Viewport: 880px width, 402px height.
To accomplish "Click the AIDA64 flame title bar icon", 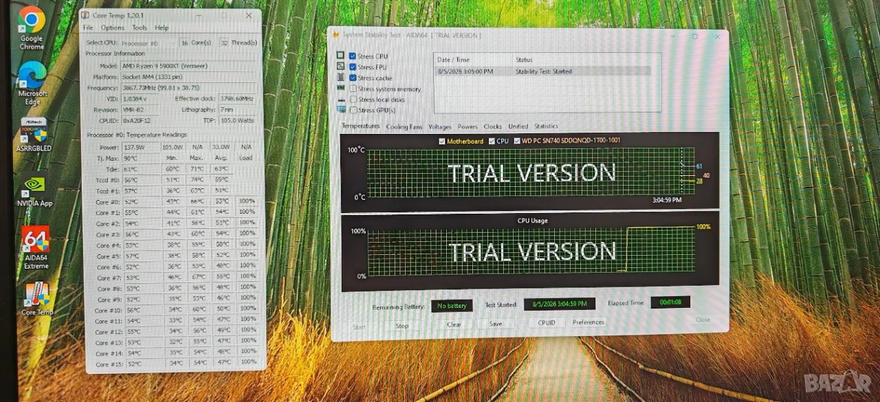I will tap(336, 35).
